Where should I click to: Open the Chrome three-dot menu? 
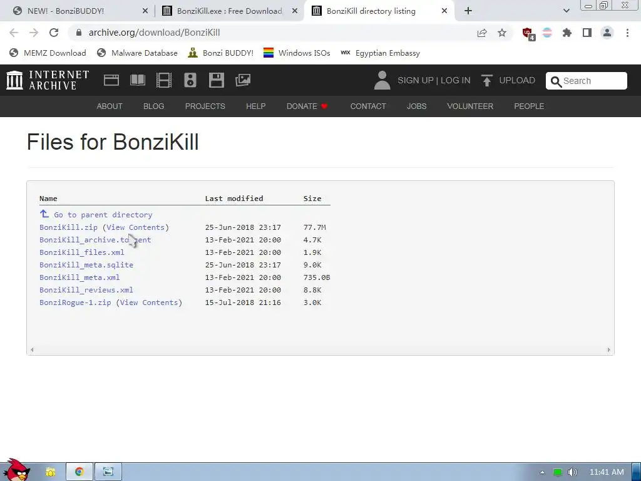point(627,33)
